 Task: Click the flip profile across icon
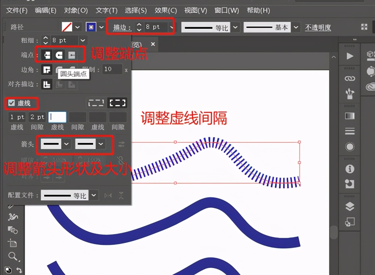coord(121,196)
